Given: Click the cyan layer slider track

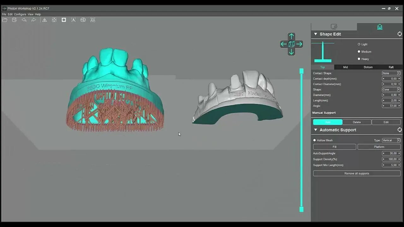Looking at the screenshot, I should (301, 140).
